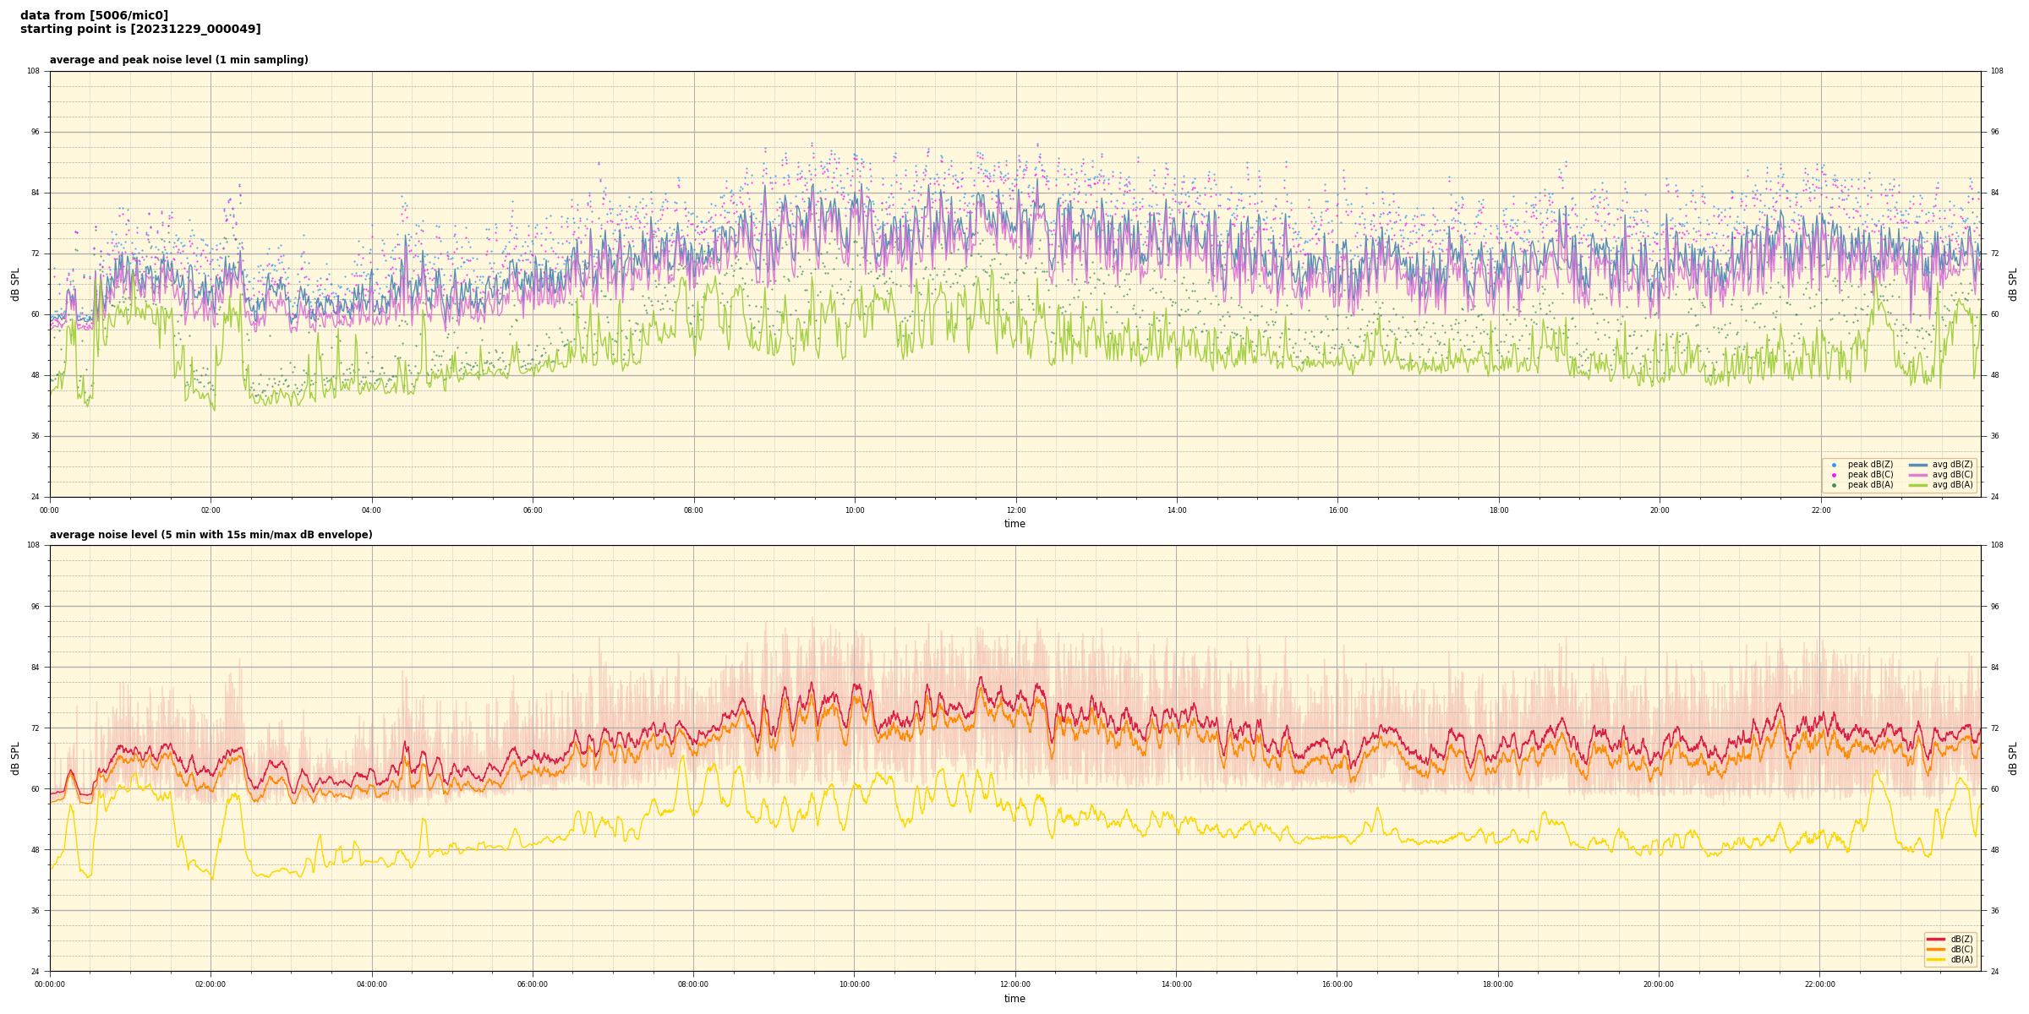The height and width of the screenshot is (1014, 2029).
Task: Click the left 'dB SPL' label of bottom chart
Action: (x=15, y=758)
